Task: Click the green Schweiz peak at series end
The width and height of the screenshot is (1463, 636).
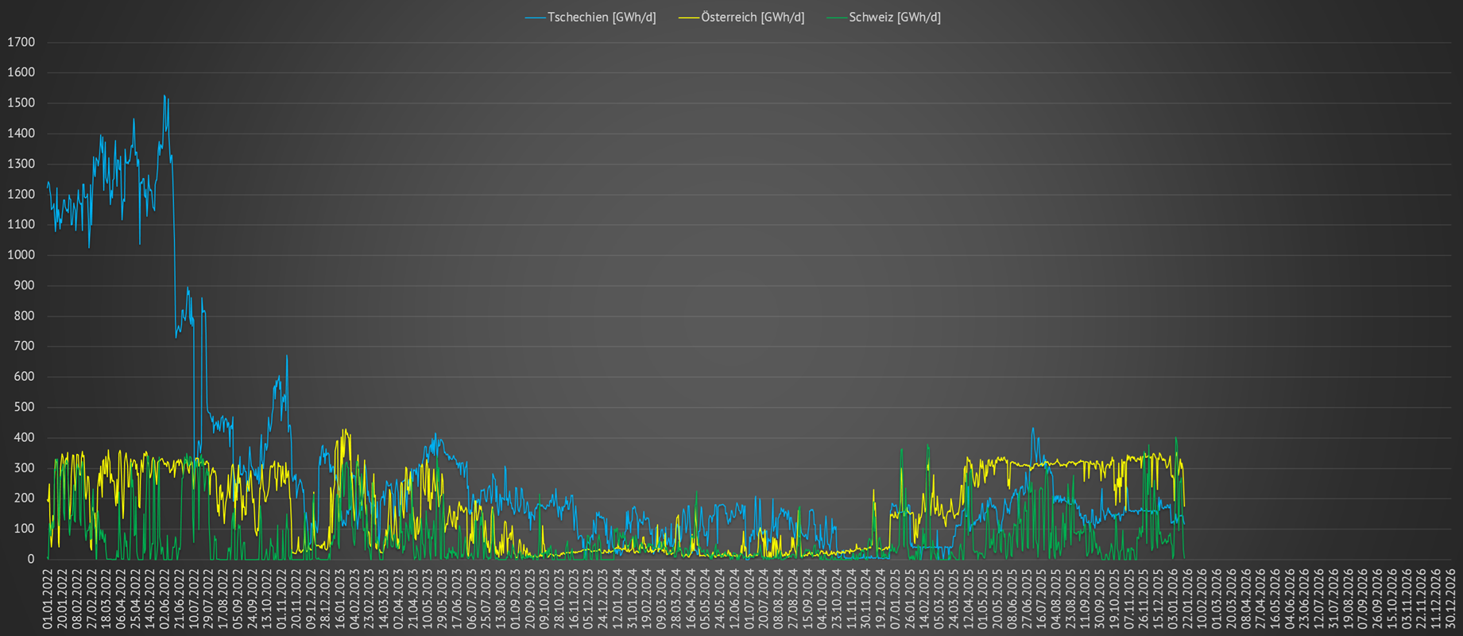Action: pyautogui.click(x=1176, y=438)
